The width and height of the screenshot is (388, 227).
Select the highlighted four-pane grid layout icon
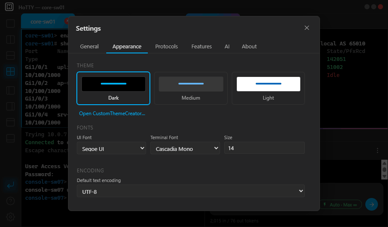coord(10,71)
